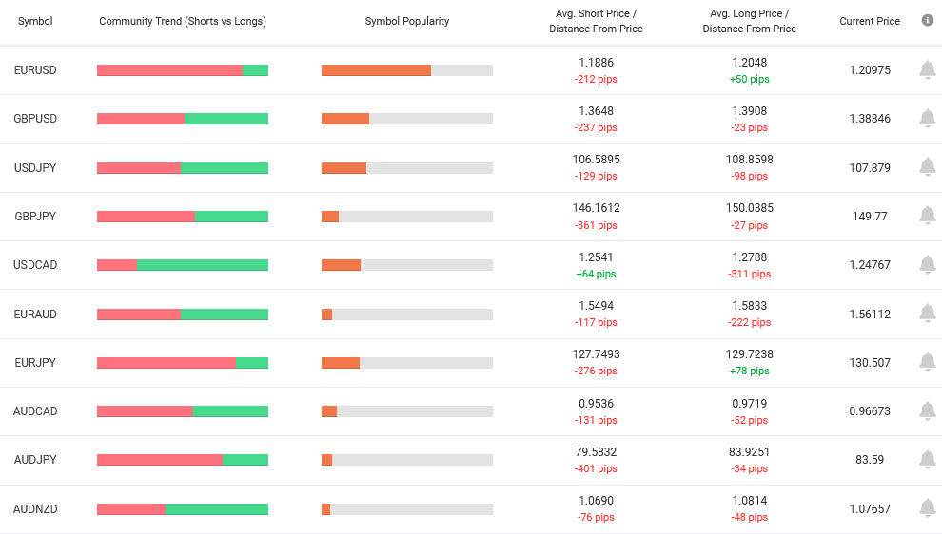Click AUDNZD average short price 1.0690
This screenshot has height=534, width=942.
click(596, 501)
